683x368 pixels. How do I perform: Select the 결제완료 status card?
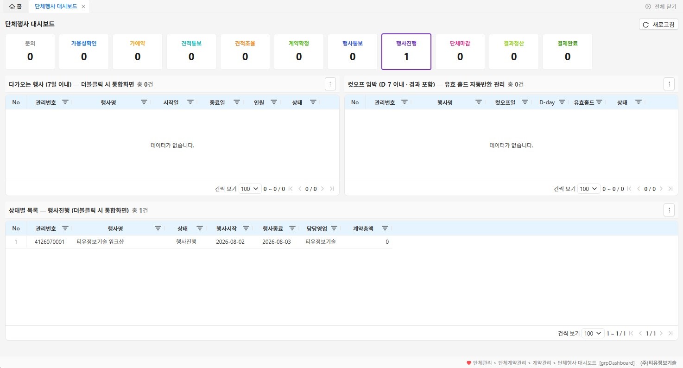click(568, 51)
